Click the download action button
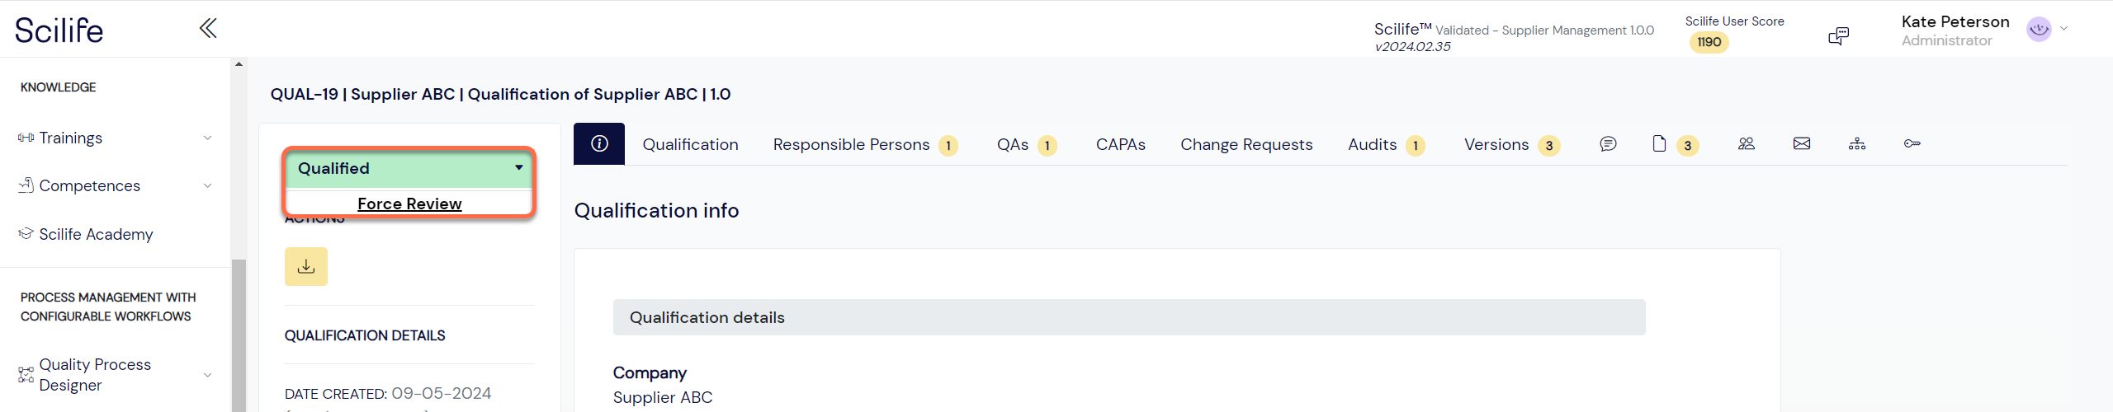This screenshot has height=412, width=2113. pyautogui.click(x=306, y=266)
